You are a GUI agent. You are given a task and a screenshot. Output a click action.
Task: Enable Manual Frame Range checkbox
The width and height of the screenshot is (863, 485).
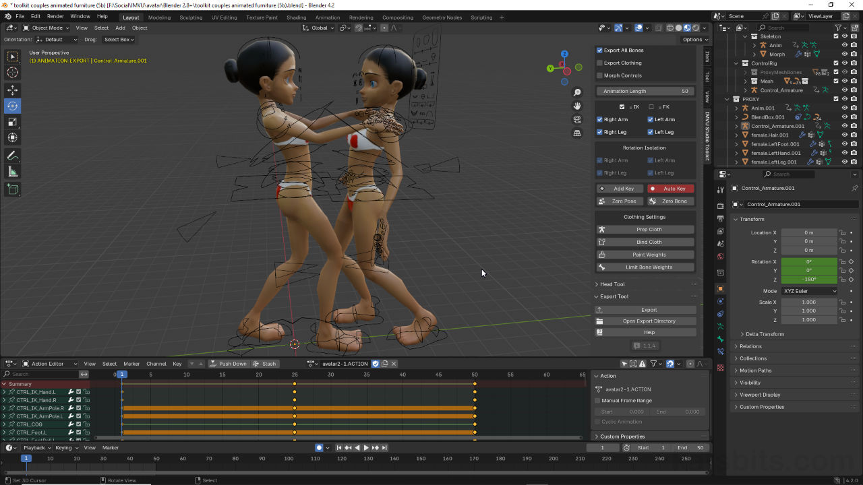[598, 400]
